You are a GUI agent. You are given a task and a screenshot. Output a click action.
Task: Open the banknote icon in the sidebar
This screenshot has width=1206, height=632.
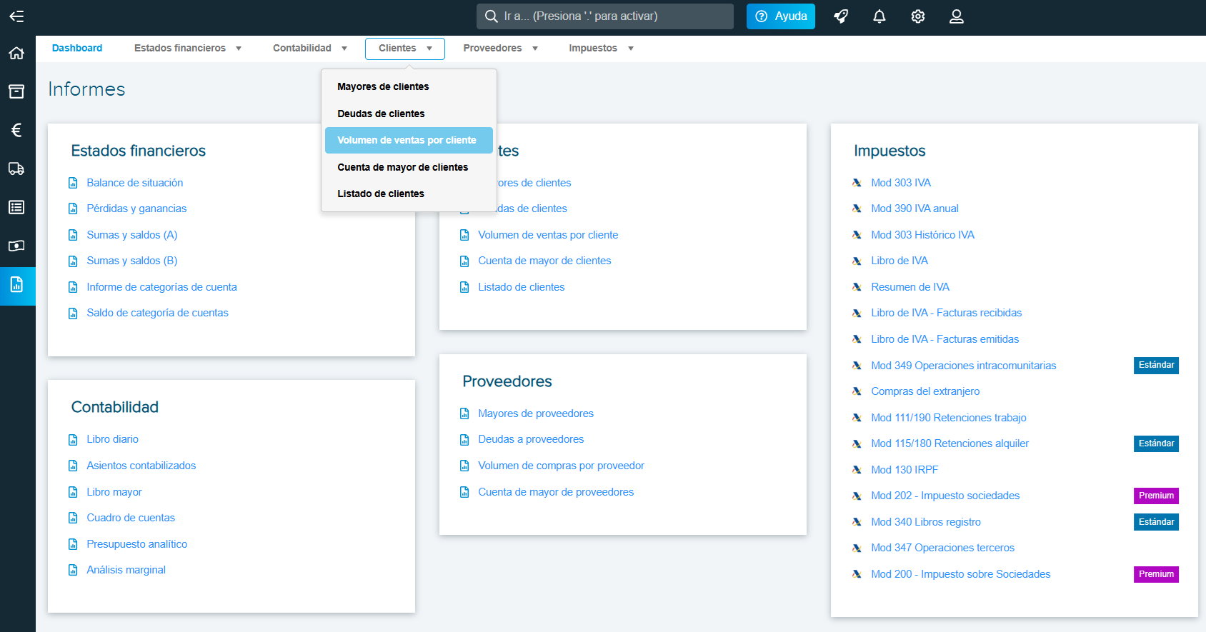(x=16, y=246)
